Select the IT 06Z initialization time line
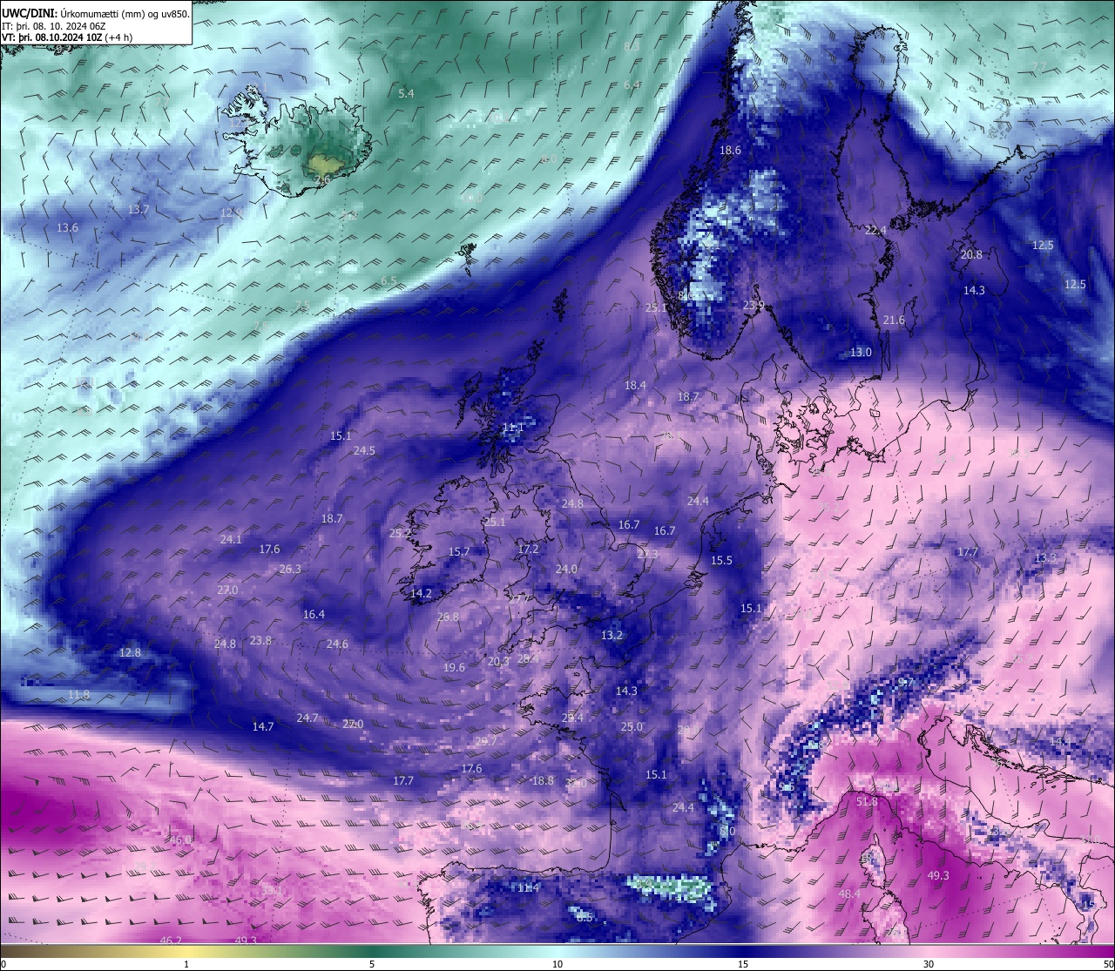 (x=55, y=26)
